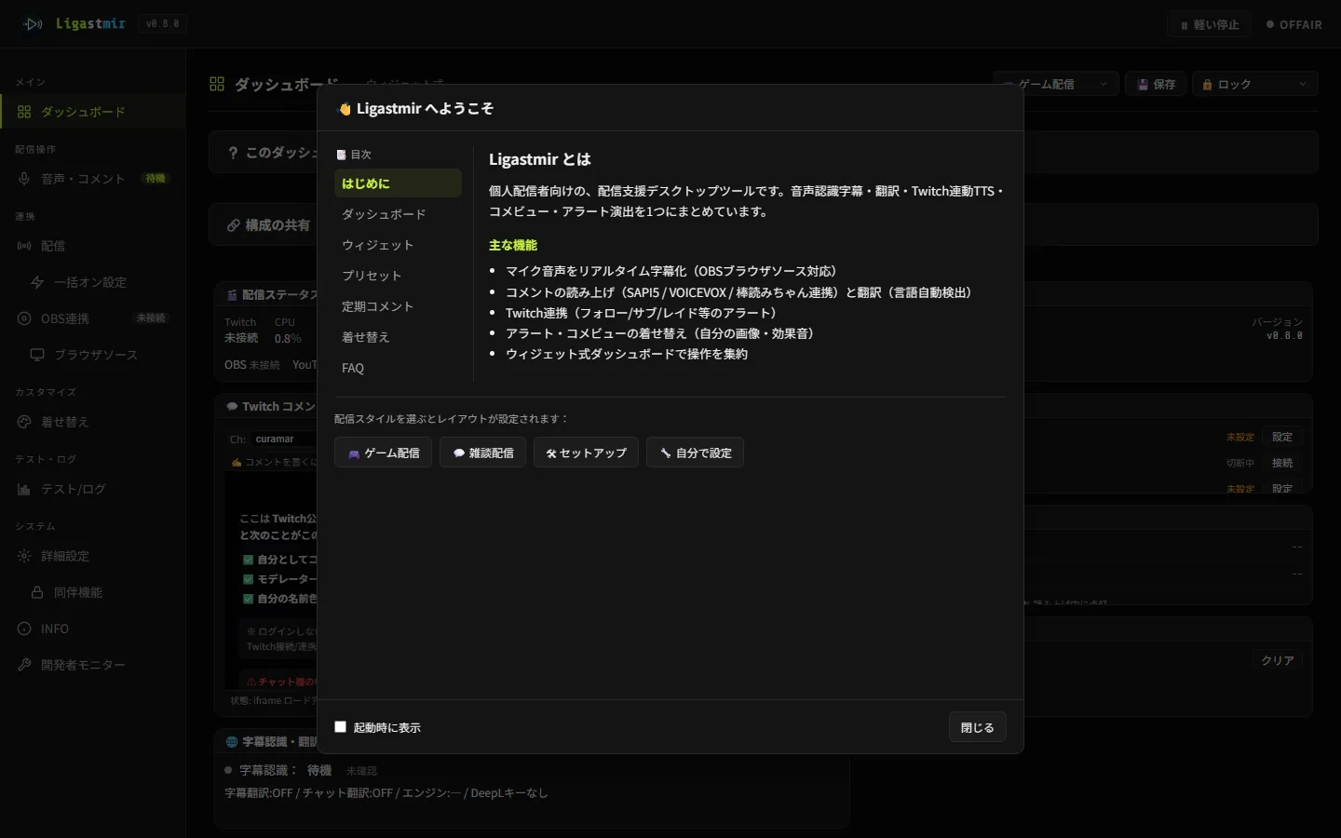Click the Ligastmir logo icon
The width and height of the screenshot is (1341, 838).
tap(34, 24)
